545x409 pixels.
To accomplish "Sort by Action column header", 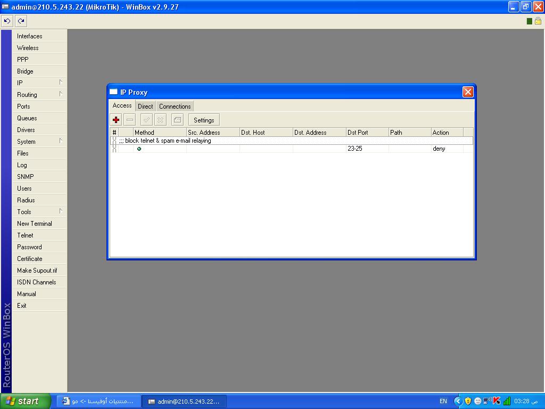I will pyautogui.click(x=447, y=133).
